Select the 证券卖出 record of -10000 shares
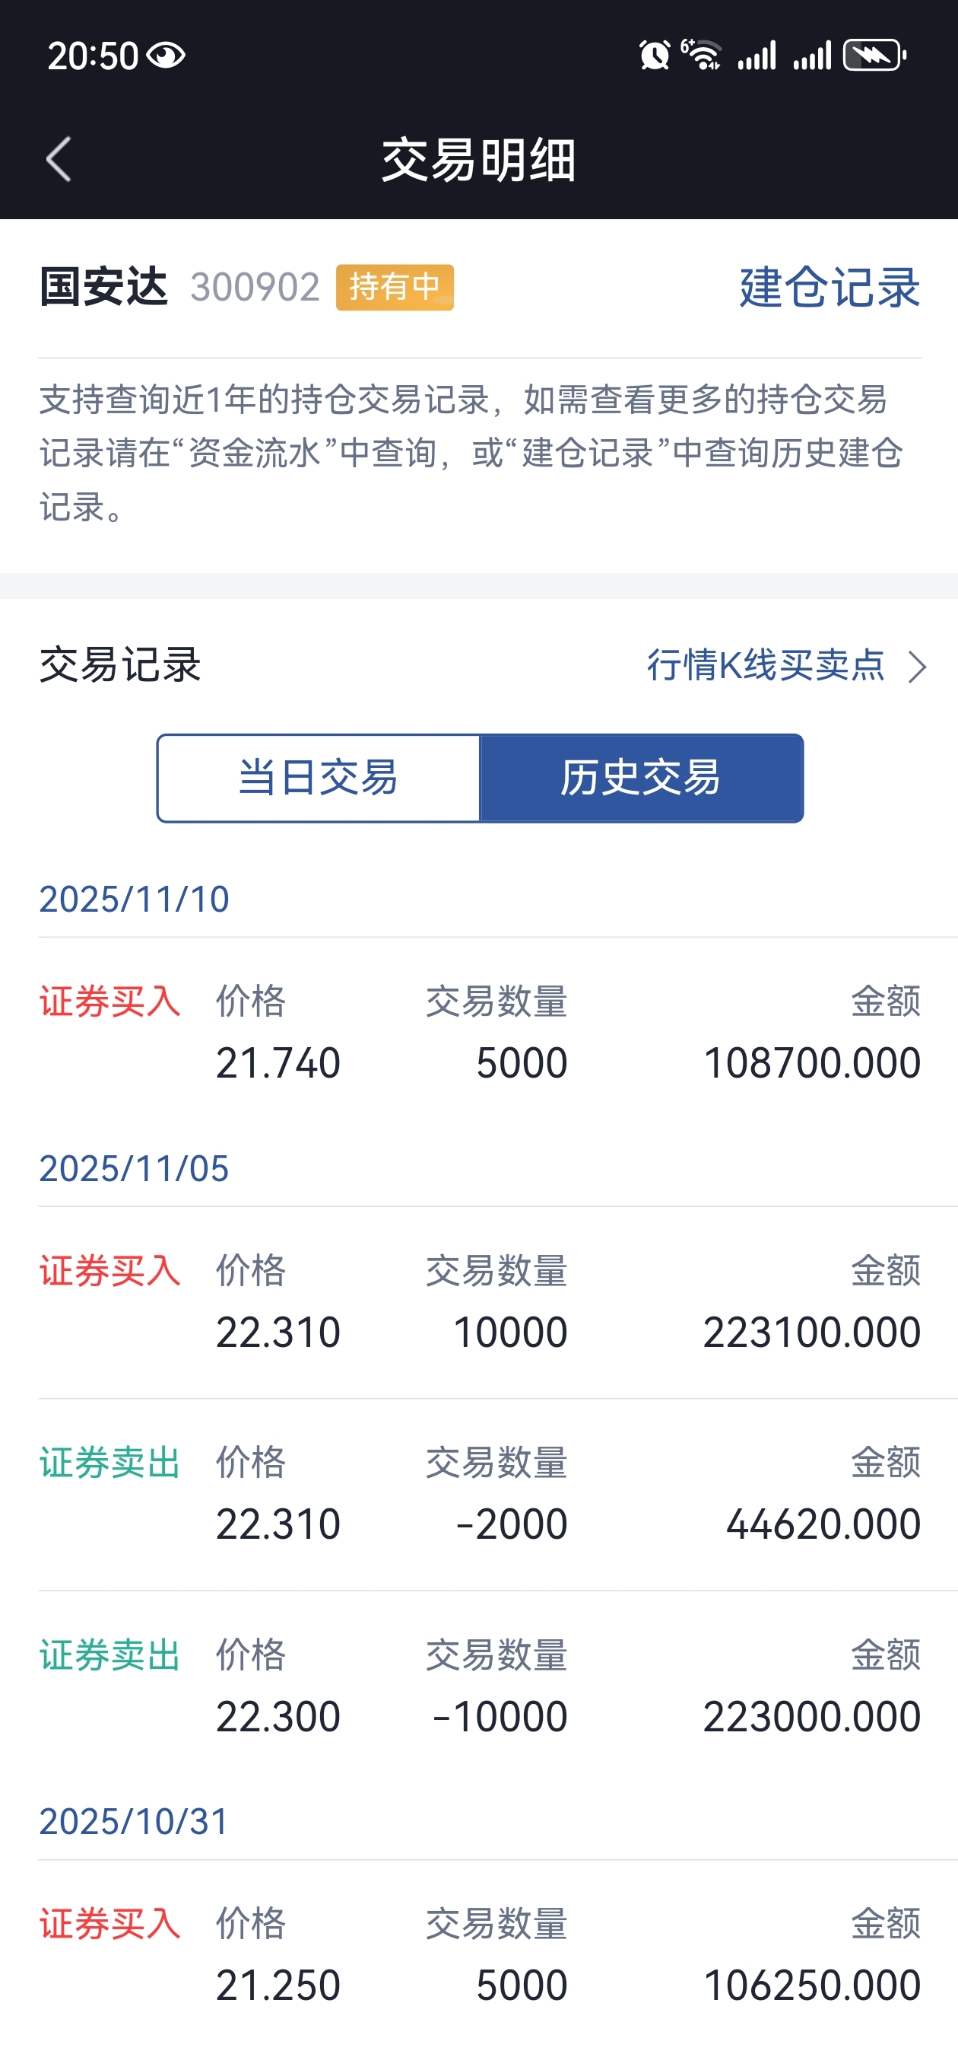The height and width of the screenshot is (2070, 958). tap(480, 1686)
